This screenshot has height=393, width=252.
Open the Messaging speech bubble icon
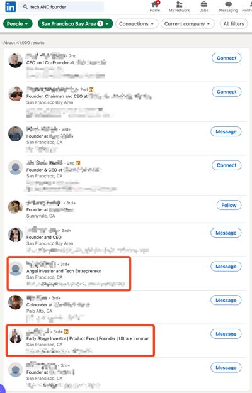tap(228, 4)
